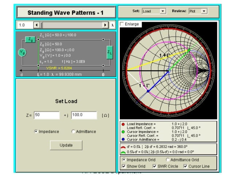Toggle the SWR Circle checkbox
This screenshot has width=233, height=175.
(154, 166)
